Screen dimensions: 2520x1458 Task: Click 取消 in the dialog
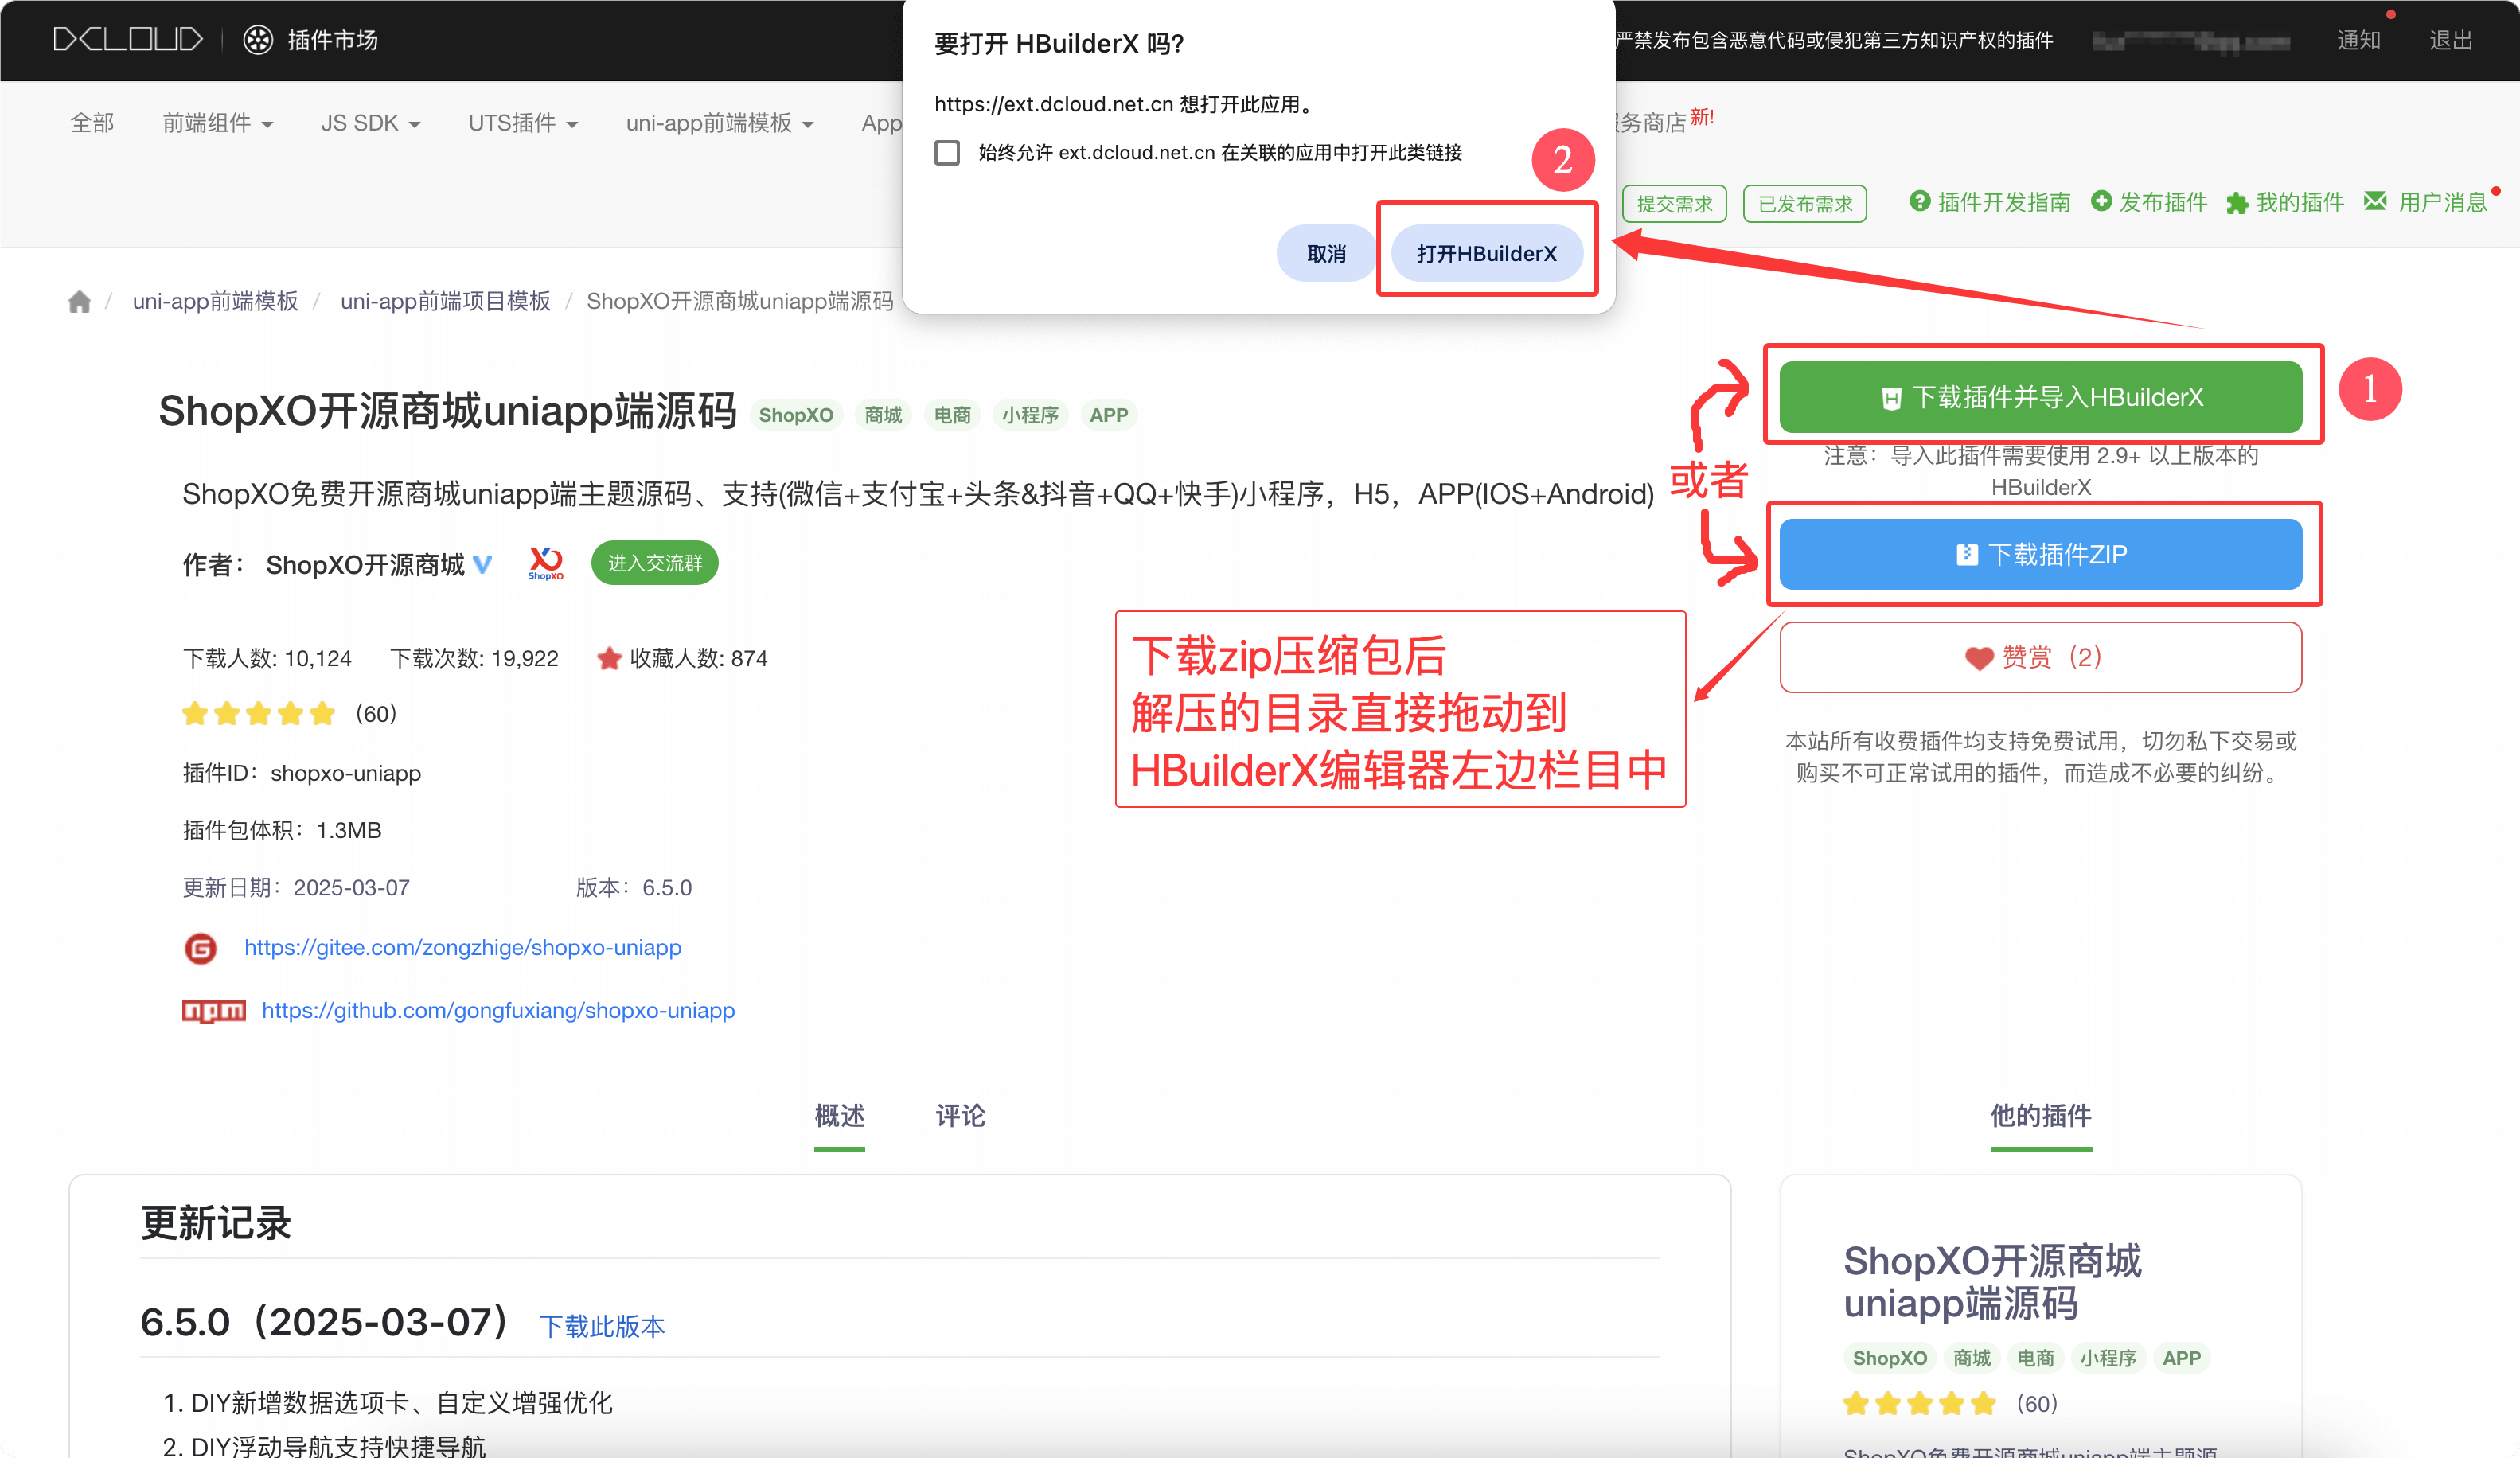tap(1326, 253)
